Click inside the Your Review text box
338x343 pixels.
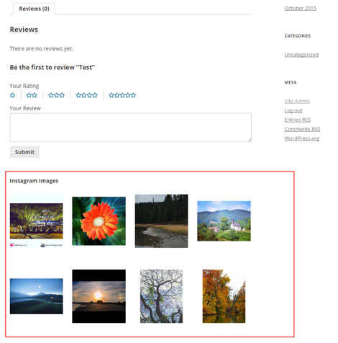click(x=131, y=128)
